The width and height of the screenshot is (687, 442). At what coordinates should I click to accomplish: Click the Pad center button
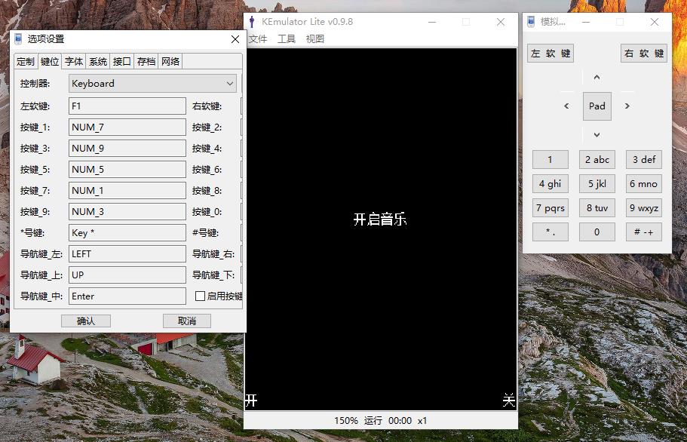[597, 106]
